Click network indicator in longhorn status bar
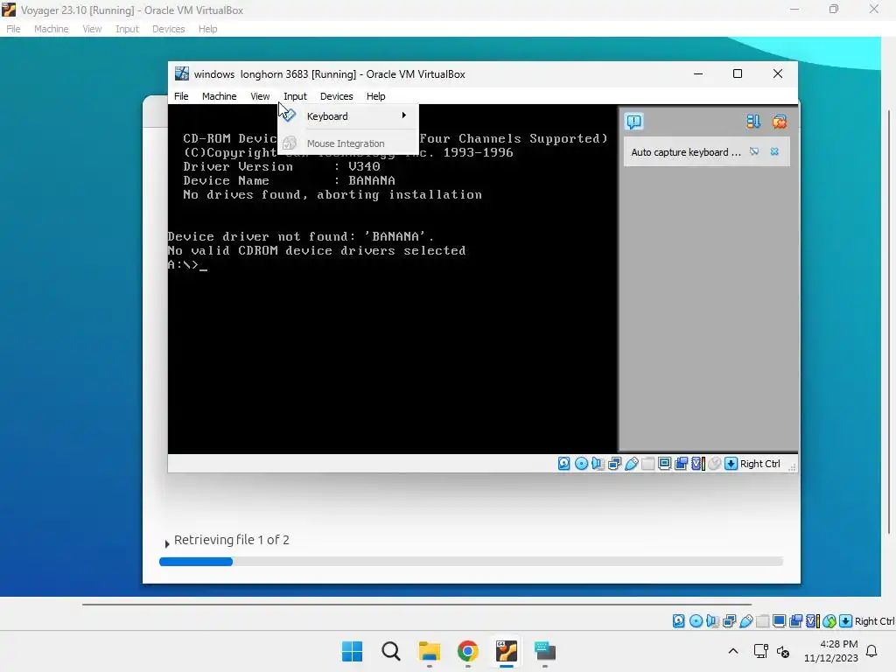 click(x=614, y=464)
